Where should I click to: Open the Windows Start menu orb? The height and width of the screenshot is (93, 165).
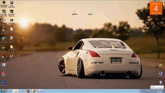[3, 91]
